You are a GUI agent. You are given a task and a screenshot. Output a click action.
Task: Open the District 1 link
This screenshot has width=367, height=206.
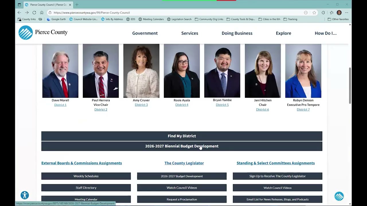(x=60, y=105)
